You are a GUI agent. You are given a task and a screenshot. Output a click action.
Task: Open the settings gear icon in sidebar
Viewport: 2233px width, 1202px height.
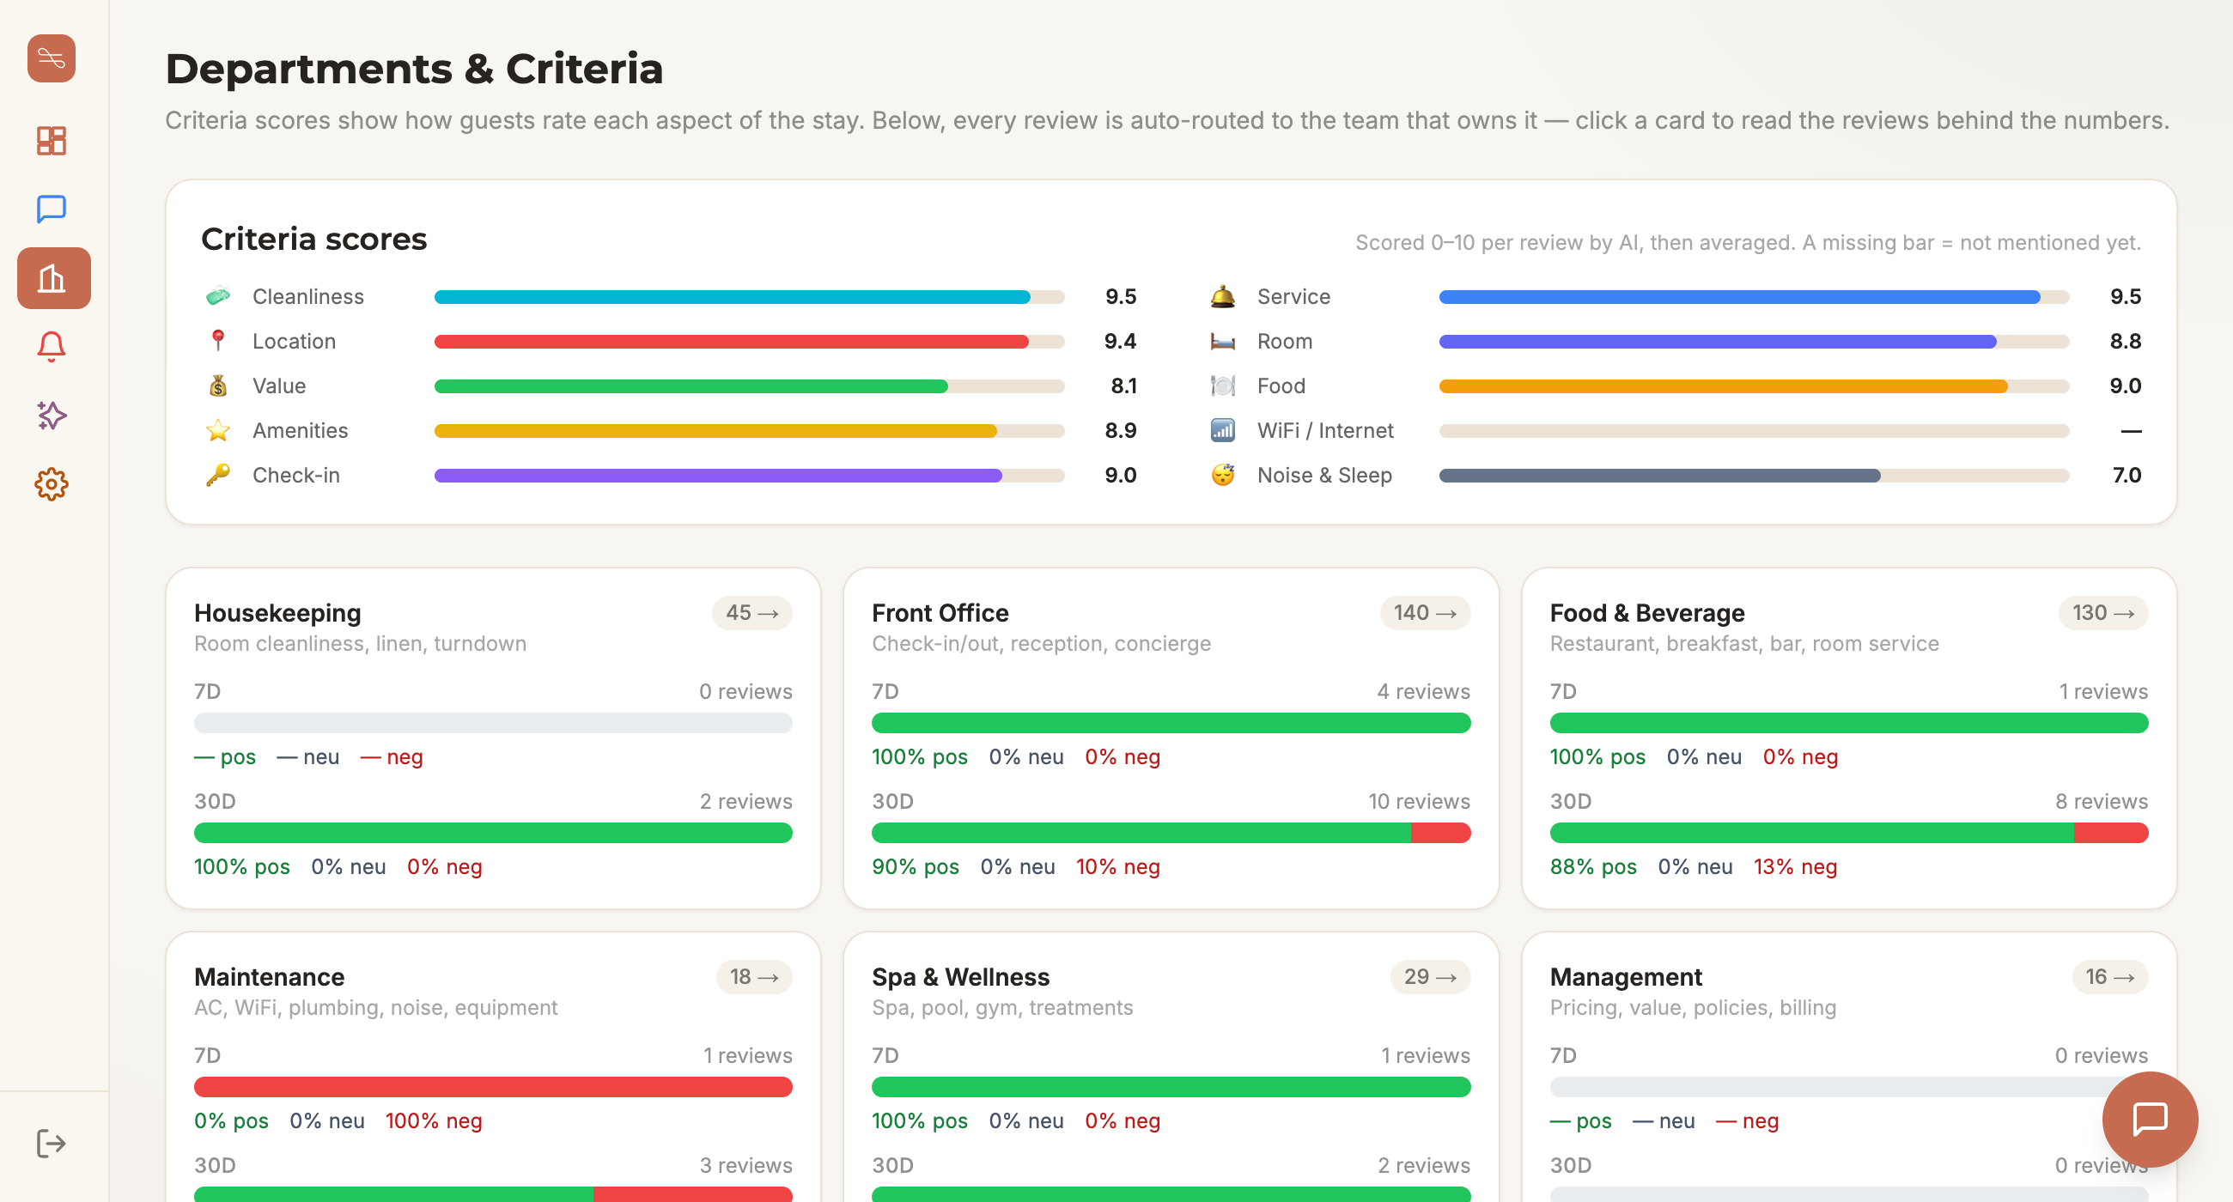(52, 484)
